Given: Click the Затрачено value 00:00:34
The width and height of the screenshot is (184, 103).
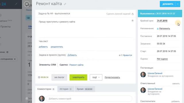Looking at the screenshot, I should (x=161, y=44).
